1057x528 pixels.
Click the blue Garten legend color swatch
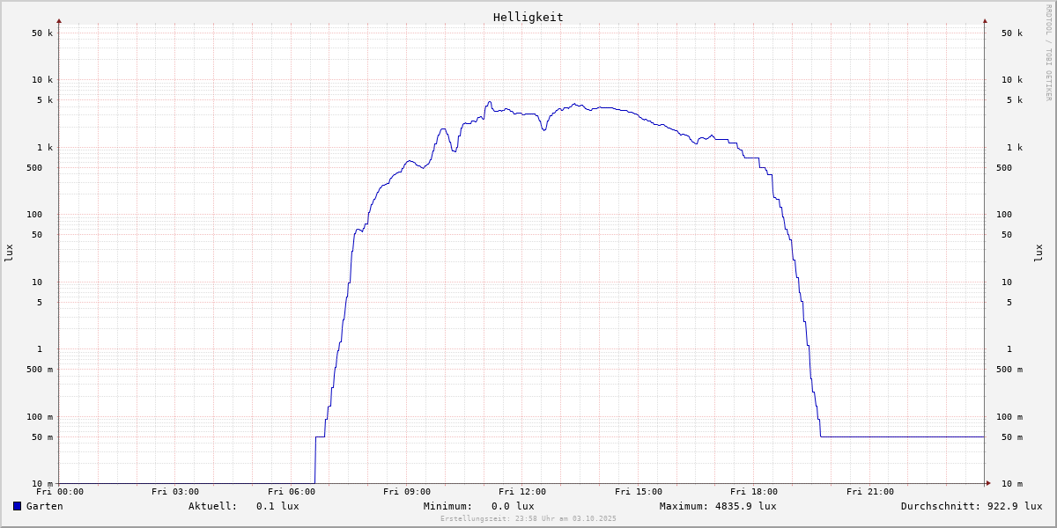click(x=17, y=506)
